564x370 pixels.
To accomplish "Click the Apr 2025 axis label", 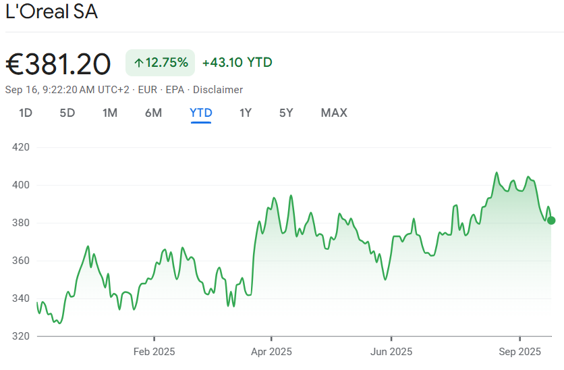I will [271, 352].
